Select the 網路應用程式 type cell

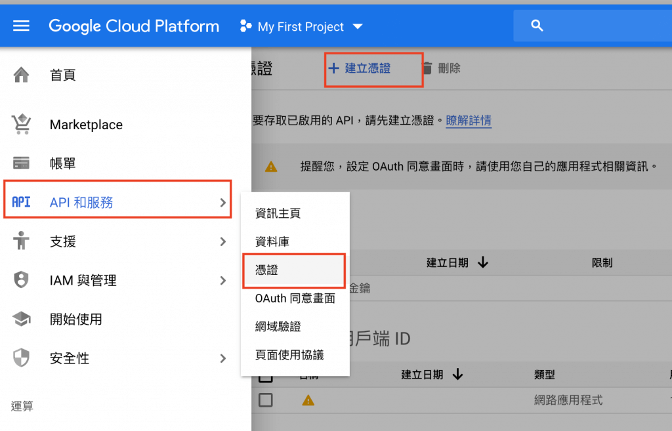click(568, 400)
